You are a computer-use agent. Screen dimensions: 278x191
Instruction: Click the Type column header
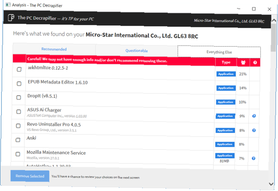click(x=226, y=62)
